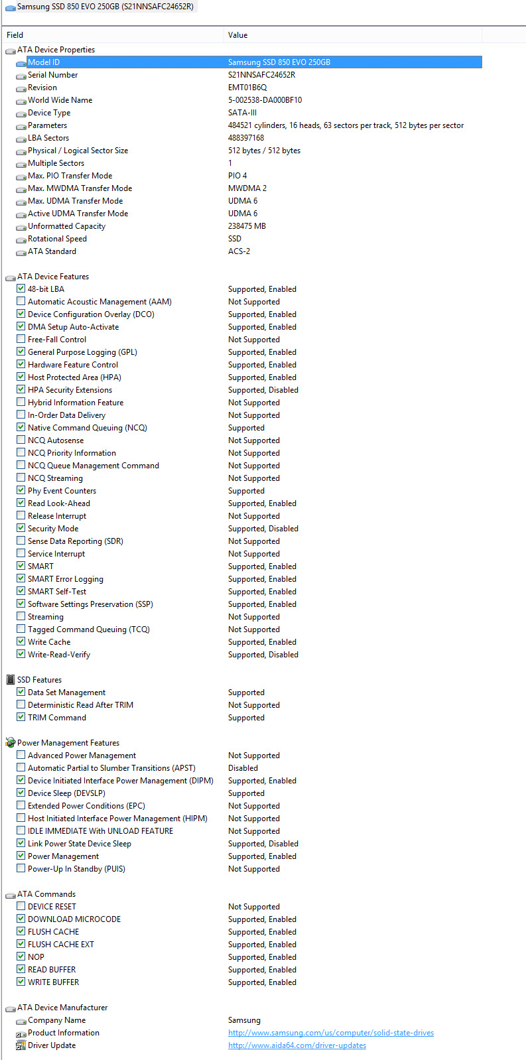Click the ATA Standard row icon
Viewport: 526px width, 1060px height.
[21, 252]
